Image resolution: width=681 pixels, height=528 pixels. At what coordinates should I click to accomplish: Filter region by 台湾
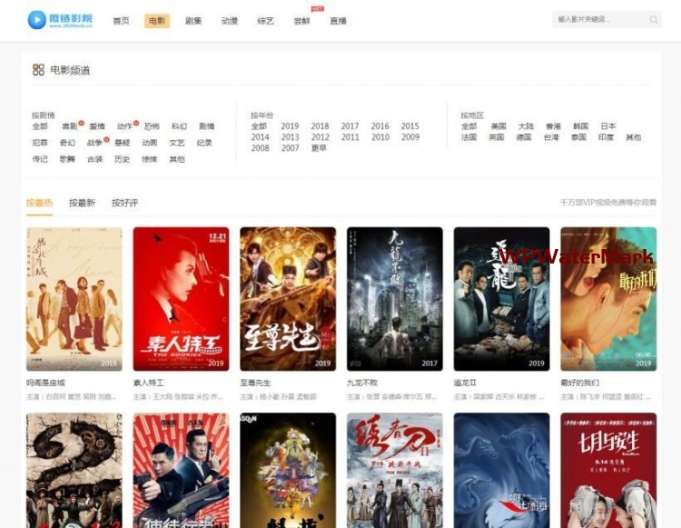[551, 137]
